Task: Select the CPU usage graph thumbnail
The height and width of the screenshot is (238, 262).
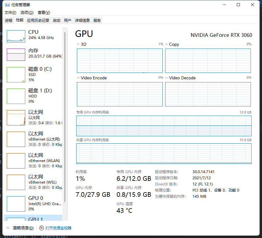Action: click(16, 36)
